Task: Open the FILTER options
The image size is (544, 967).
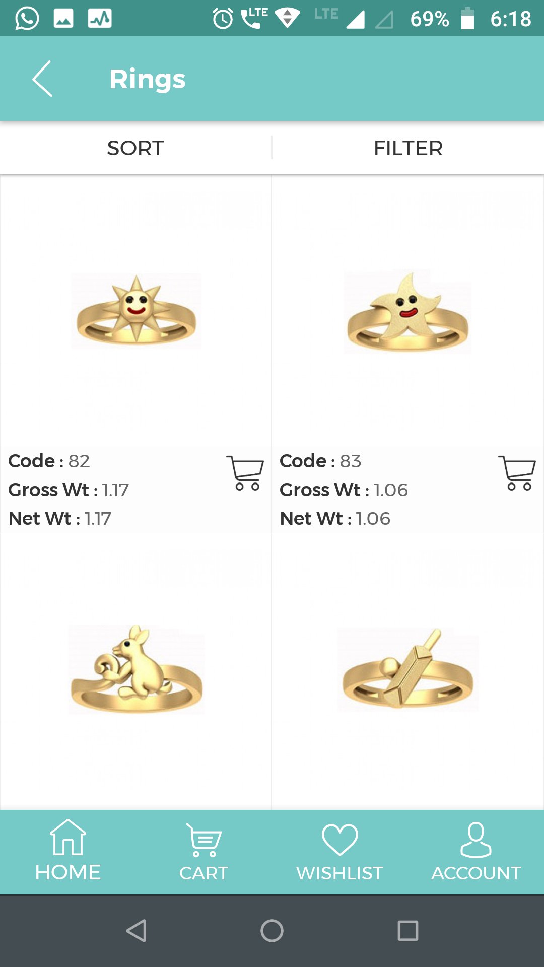Action: [x=409, y=148]
